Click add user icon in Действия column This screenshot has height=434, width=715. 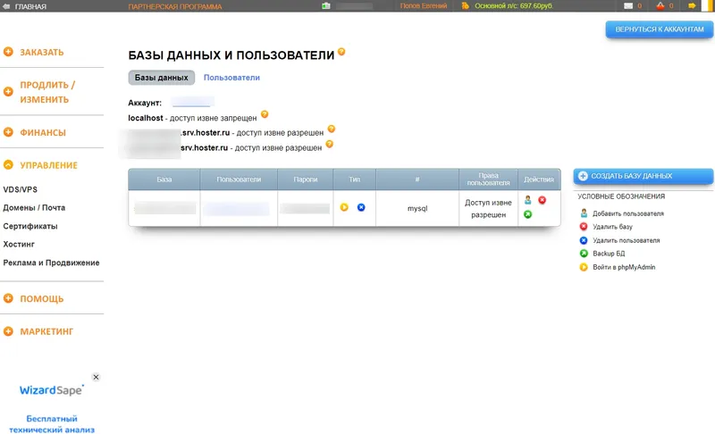(x=527, y=200)
